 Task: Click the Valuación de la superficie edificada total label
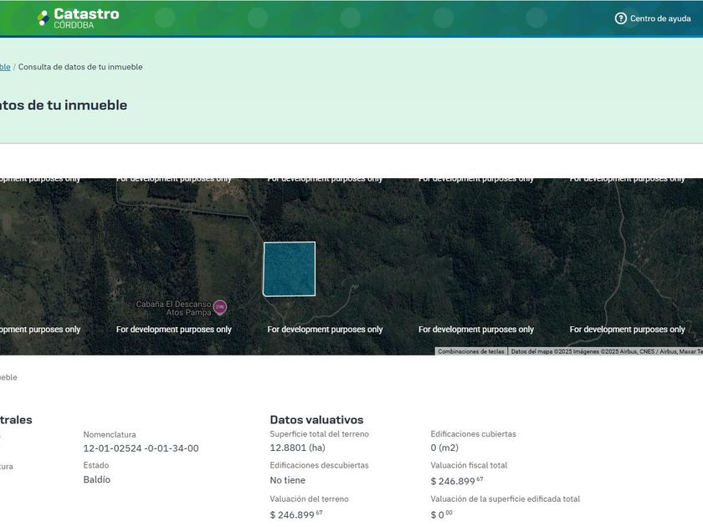coord(505,499)
